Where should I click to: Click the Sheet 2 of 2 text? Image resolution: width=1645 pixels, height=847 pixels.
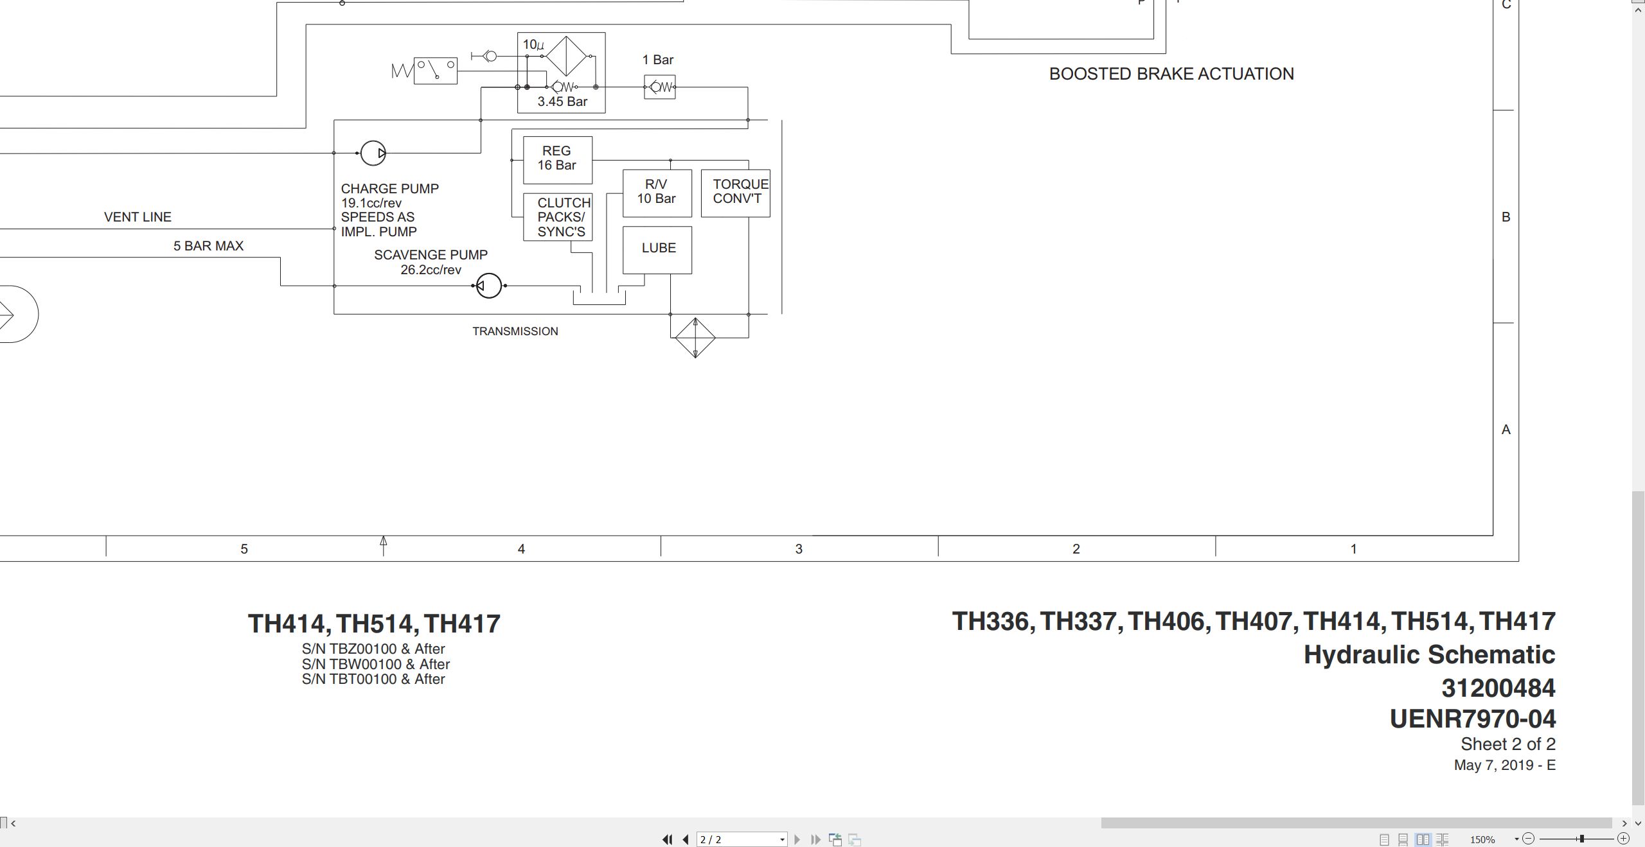pyautogui.click(x=1508, y=744)
